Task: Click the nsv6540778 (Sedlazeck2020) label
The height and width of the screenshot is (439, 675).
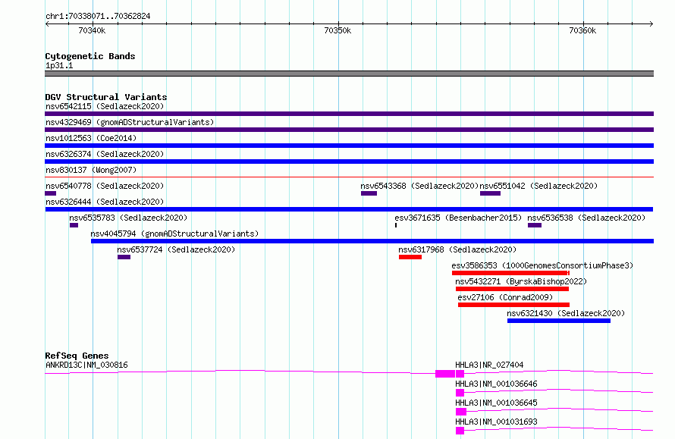Action: click(105, 186)
